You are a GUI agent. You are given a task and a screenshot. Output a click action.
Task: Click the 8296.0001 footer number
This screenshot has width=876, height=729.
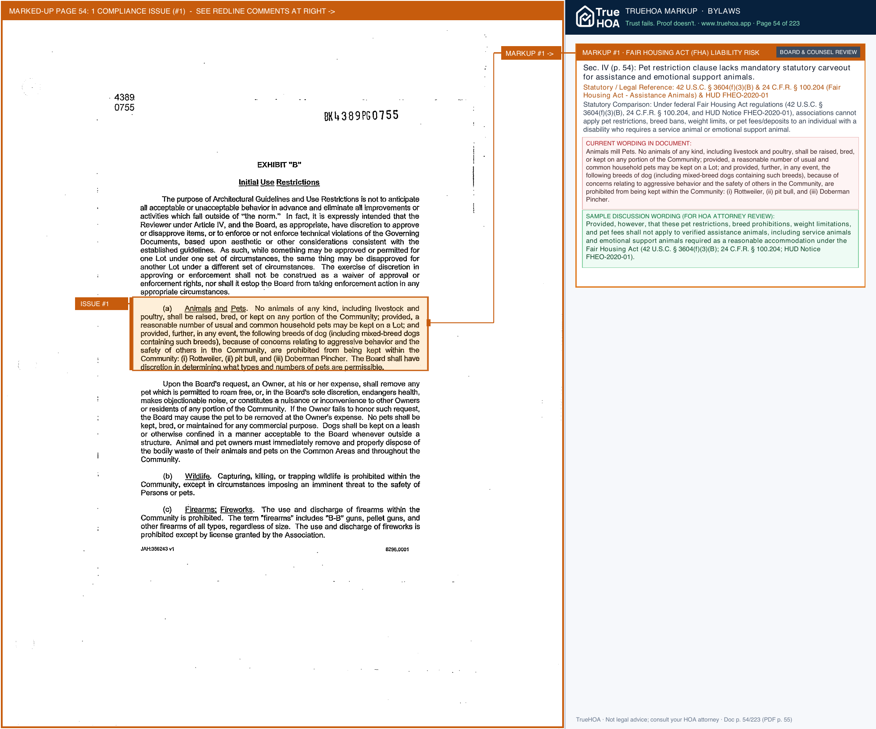(397, 549)
